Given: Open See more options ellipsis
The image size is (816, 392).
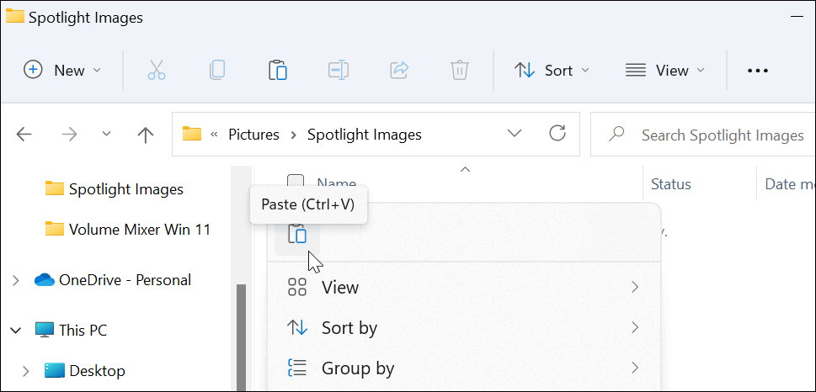Looking at the screenshot, I should [758, 71].
